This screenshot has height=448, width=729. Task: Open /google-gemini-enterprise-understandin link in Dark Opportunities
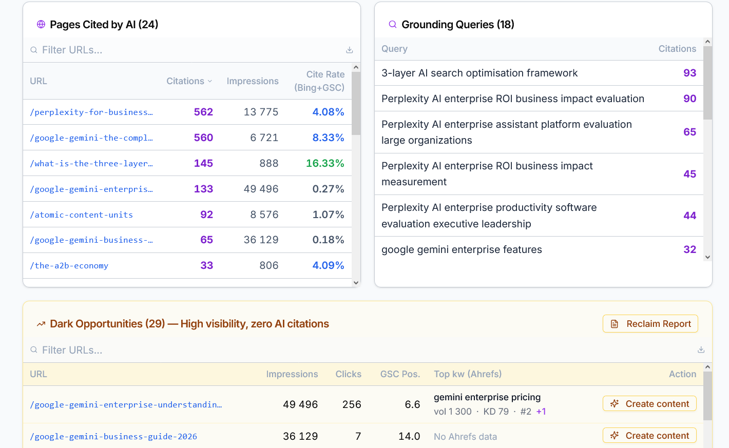pyautogui.click(x=126, y=404)
